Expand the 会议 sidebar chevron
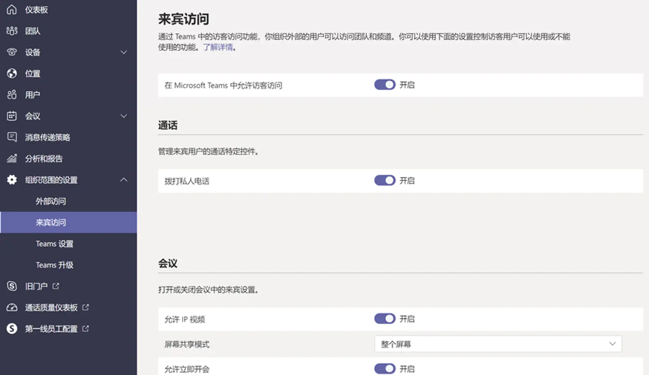This screenshot has width=649, height=375. coord(124,116)
